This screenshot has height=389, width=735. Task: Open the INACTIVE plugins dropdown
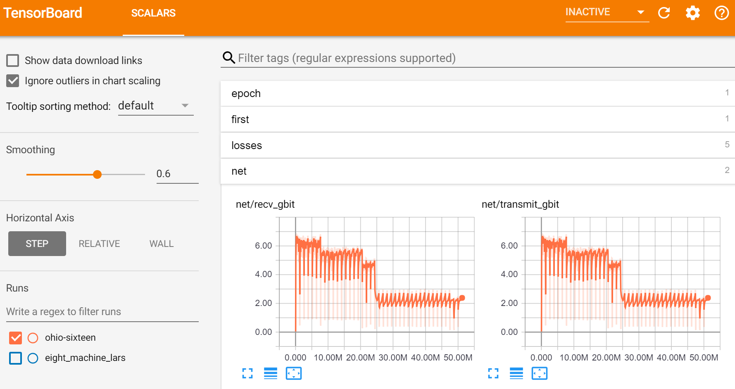[x=606, y=12]
